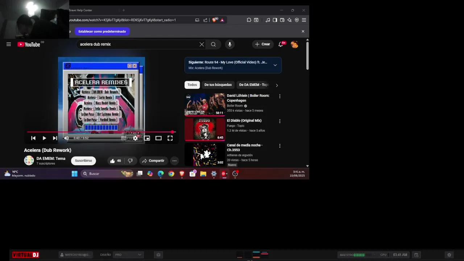464x261 pixels.
Task: Select the De DA EMEM - Topic chip
Action: coord(254,85)
